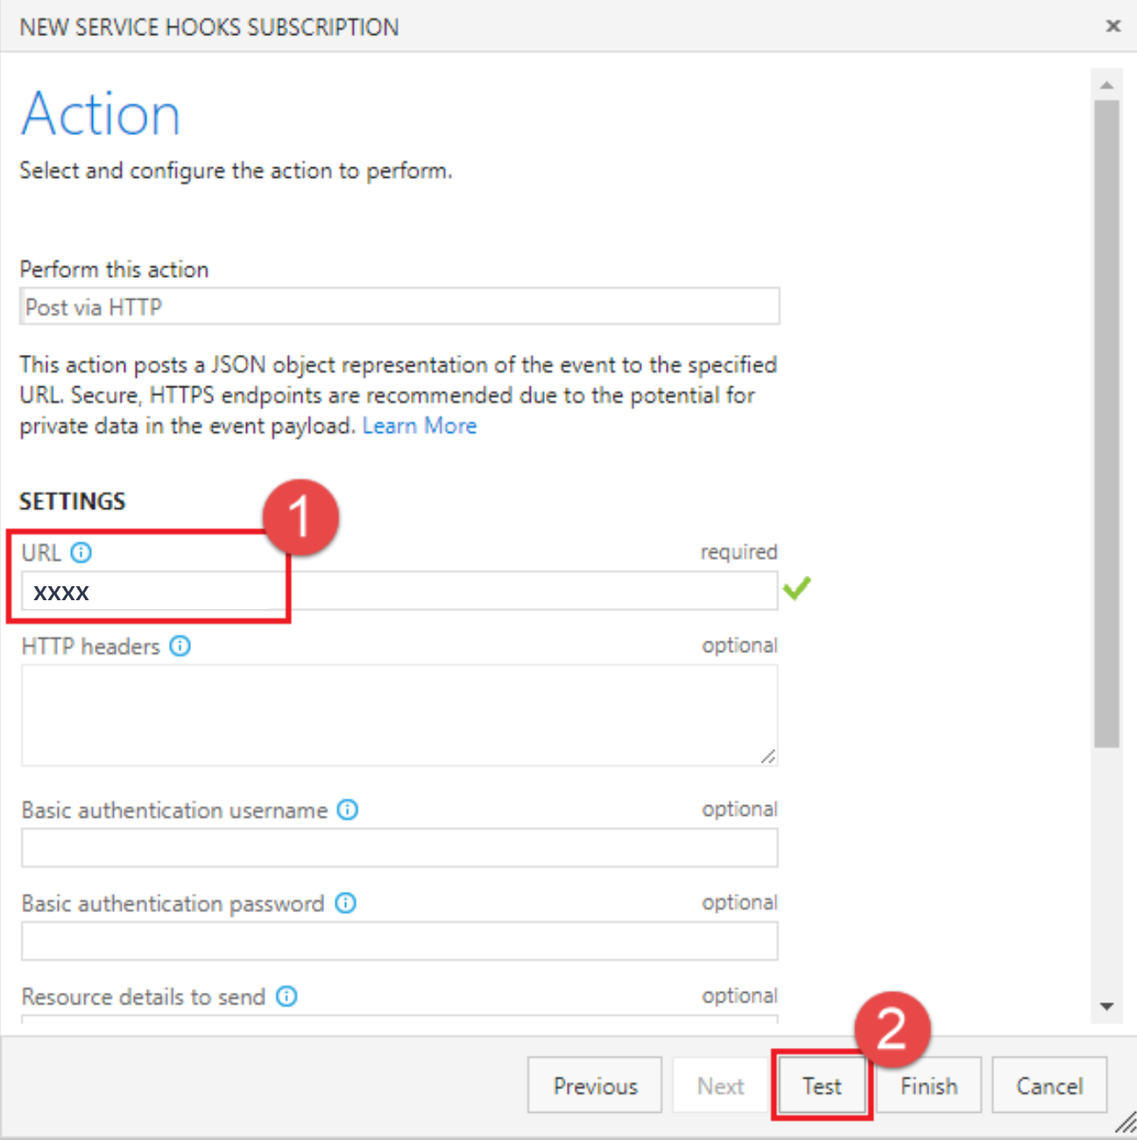Open the Basic authentication username info icon
This screenshot has height=1140, width=1137.
coord(347,811)
